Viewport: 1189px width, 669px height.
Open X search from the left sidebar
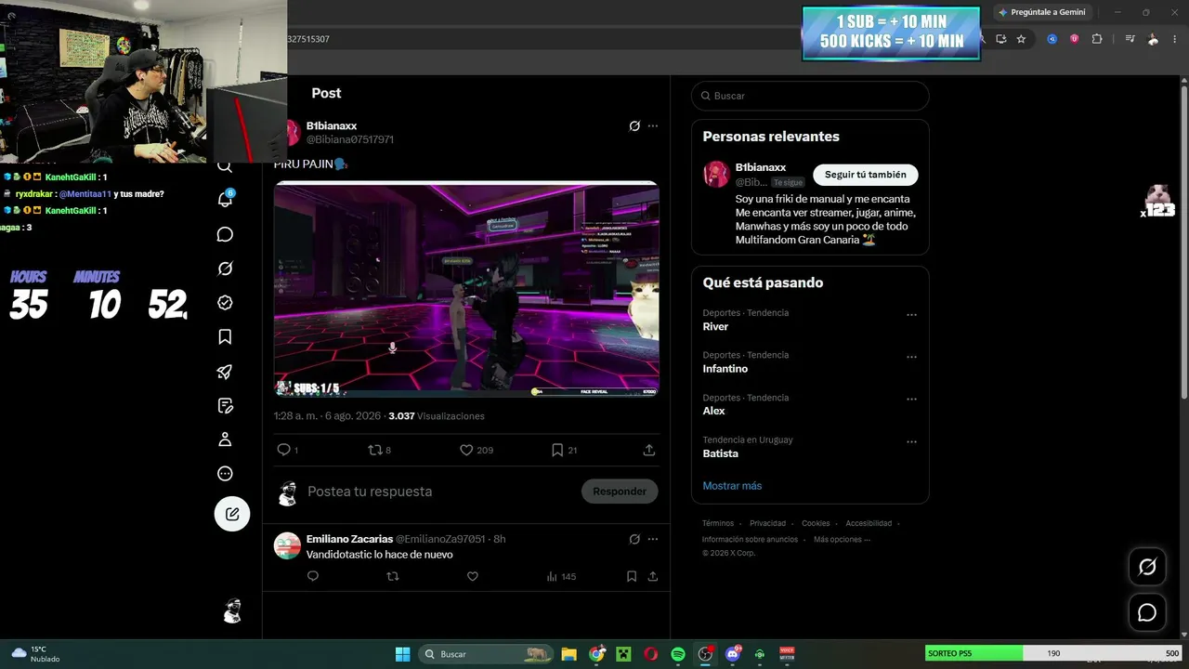(x=225, y=167)
